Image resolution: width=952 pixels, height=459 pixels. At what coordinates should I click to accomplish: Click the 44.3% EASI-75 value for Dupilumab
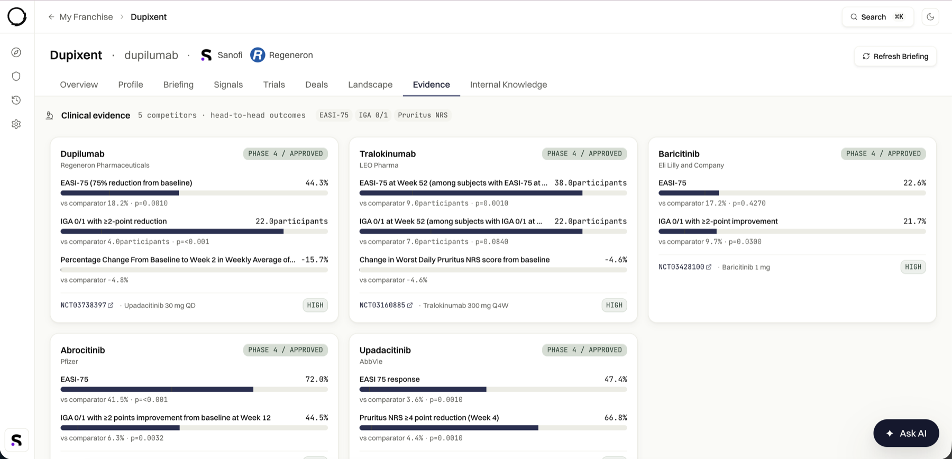317,183
